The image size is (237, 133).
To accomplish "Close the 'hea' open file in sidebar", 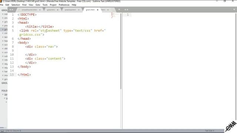I will [x=3, y=41].
